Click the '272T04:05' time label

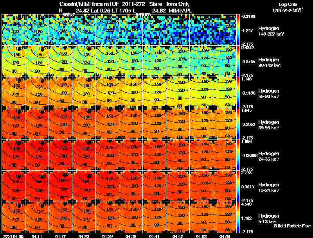pos(13,236)
